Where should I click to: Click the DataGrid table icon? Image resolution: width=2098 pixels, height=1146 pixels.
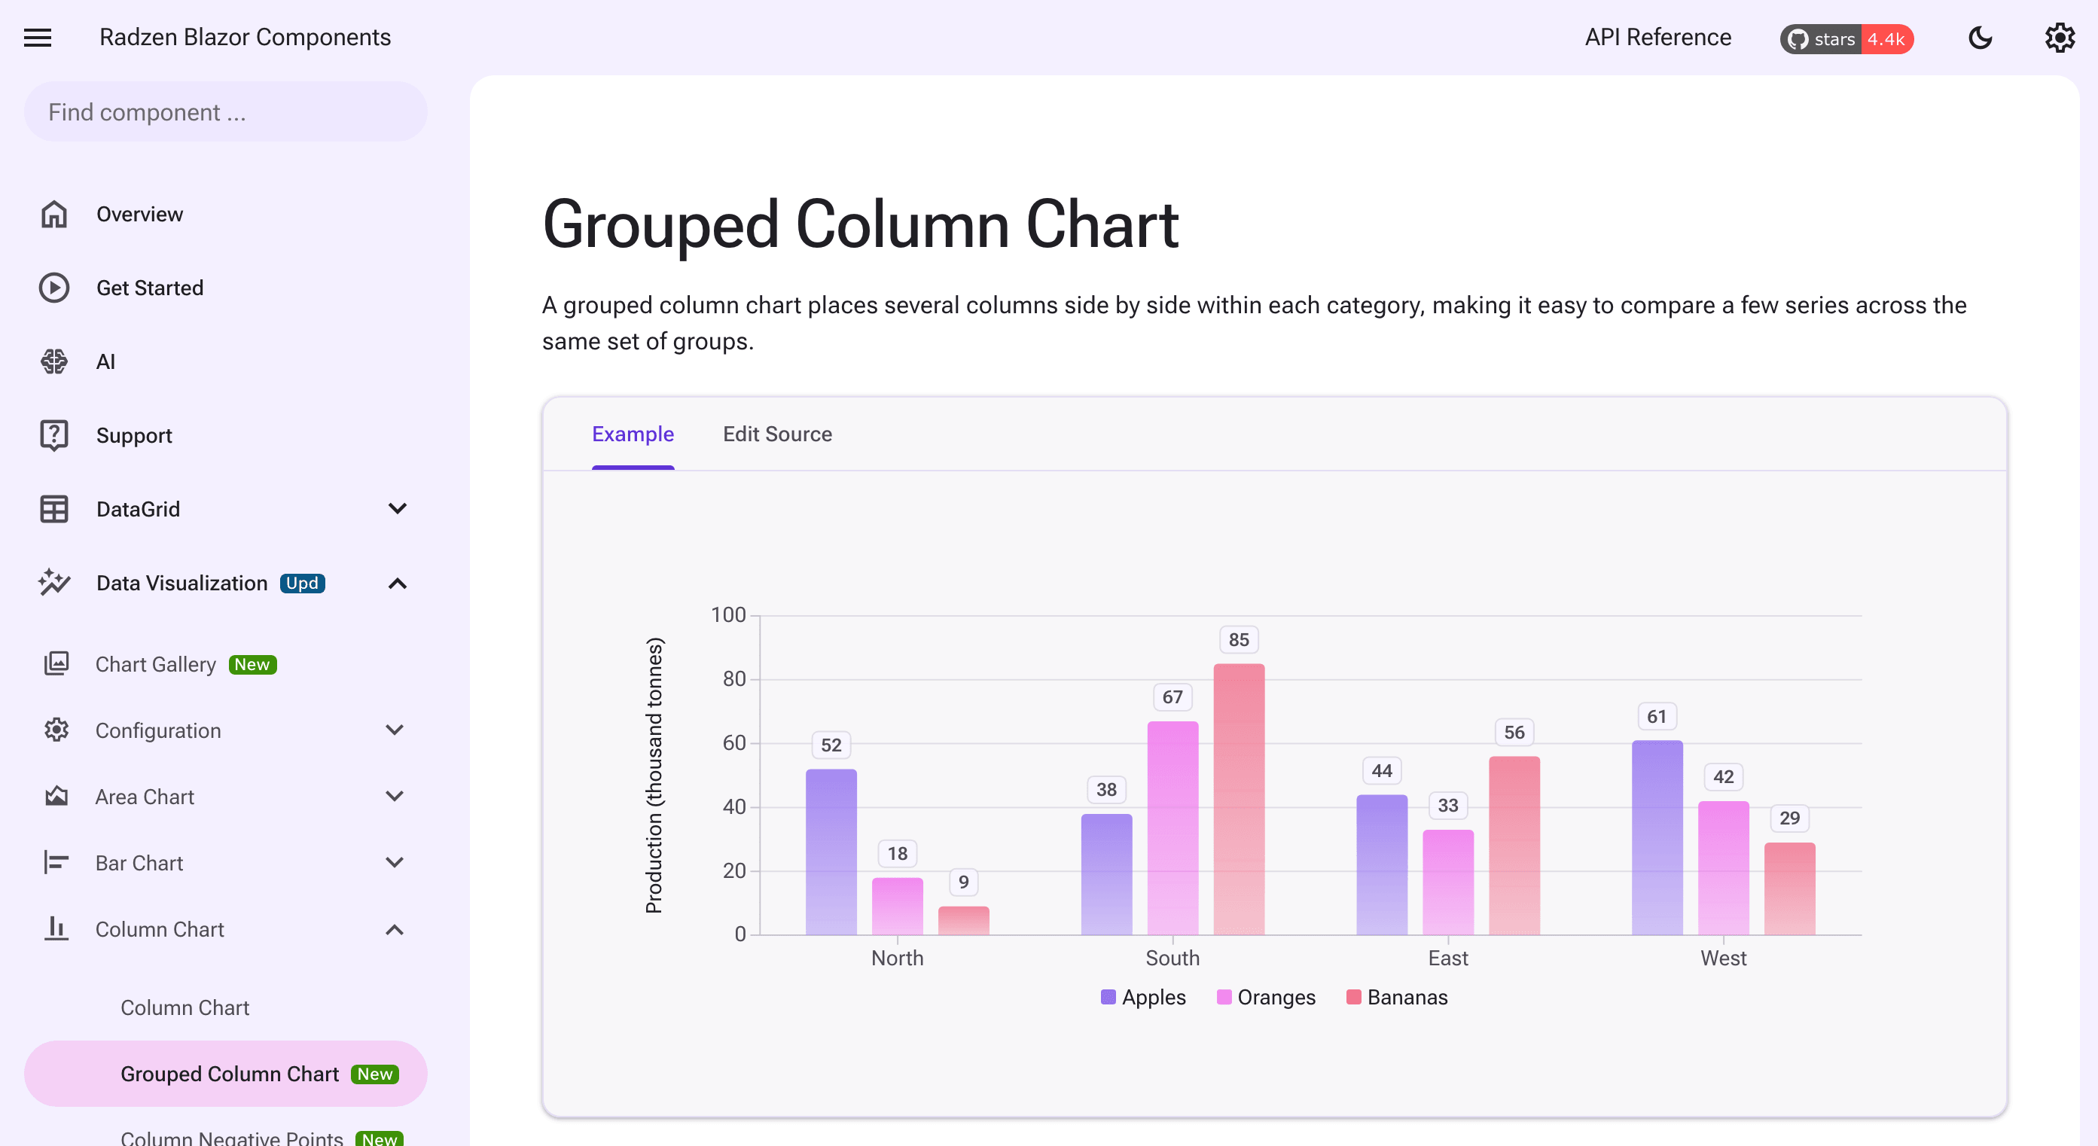[x=54, y=509]
